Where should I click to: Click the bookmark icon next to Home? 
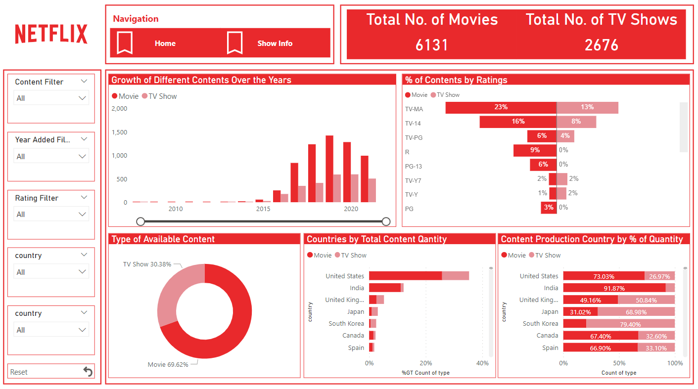pyautogui.click(x=124, y=43)
